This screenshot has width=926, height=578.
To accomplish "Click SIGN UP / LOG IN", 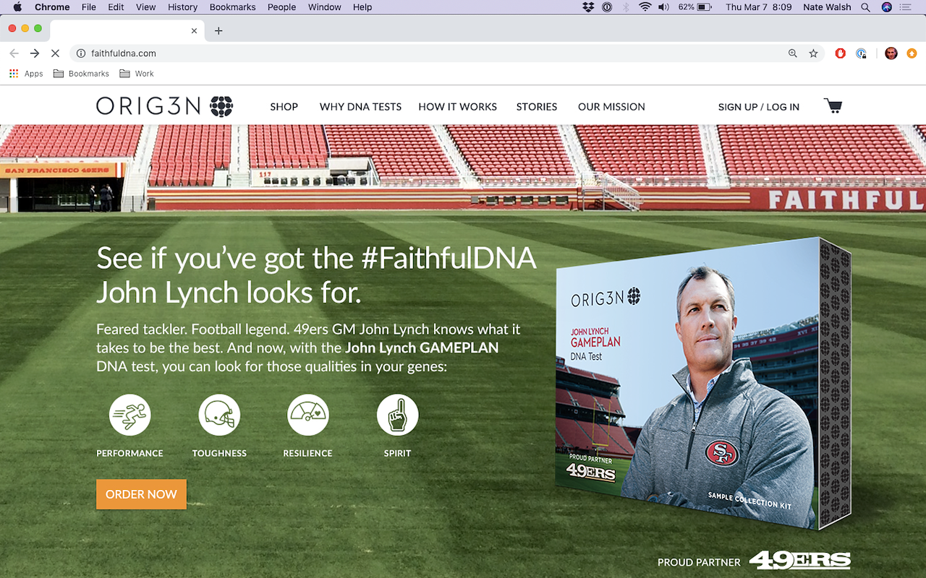I will (759, 107).
